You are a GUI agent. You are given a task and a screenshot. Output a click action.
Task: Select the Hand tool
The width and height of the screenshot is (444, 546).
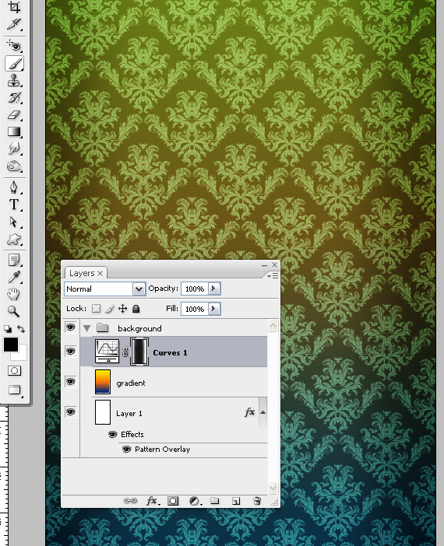tap(14, 295)
